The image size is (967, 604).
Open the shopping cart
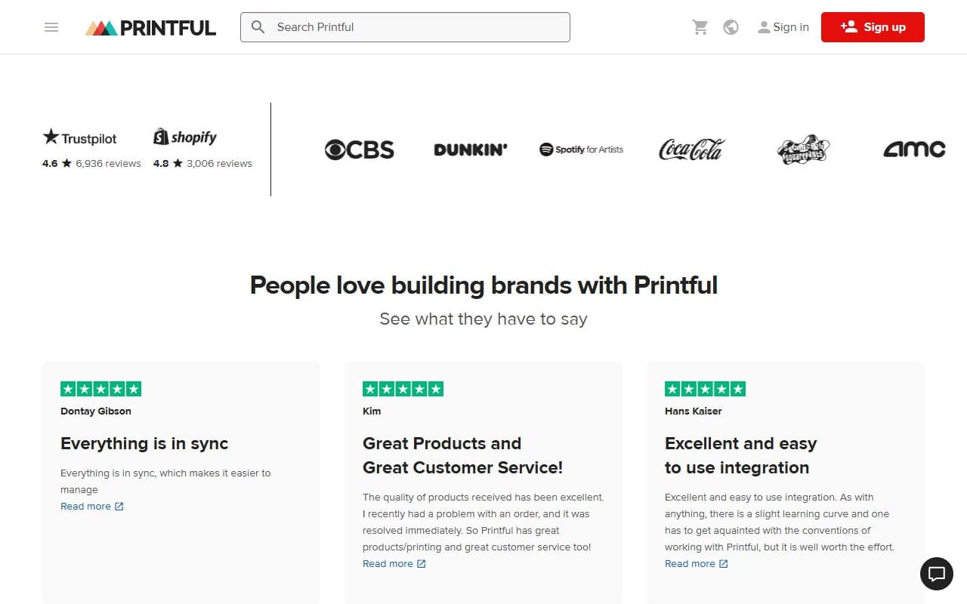tap(700, 26)
